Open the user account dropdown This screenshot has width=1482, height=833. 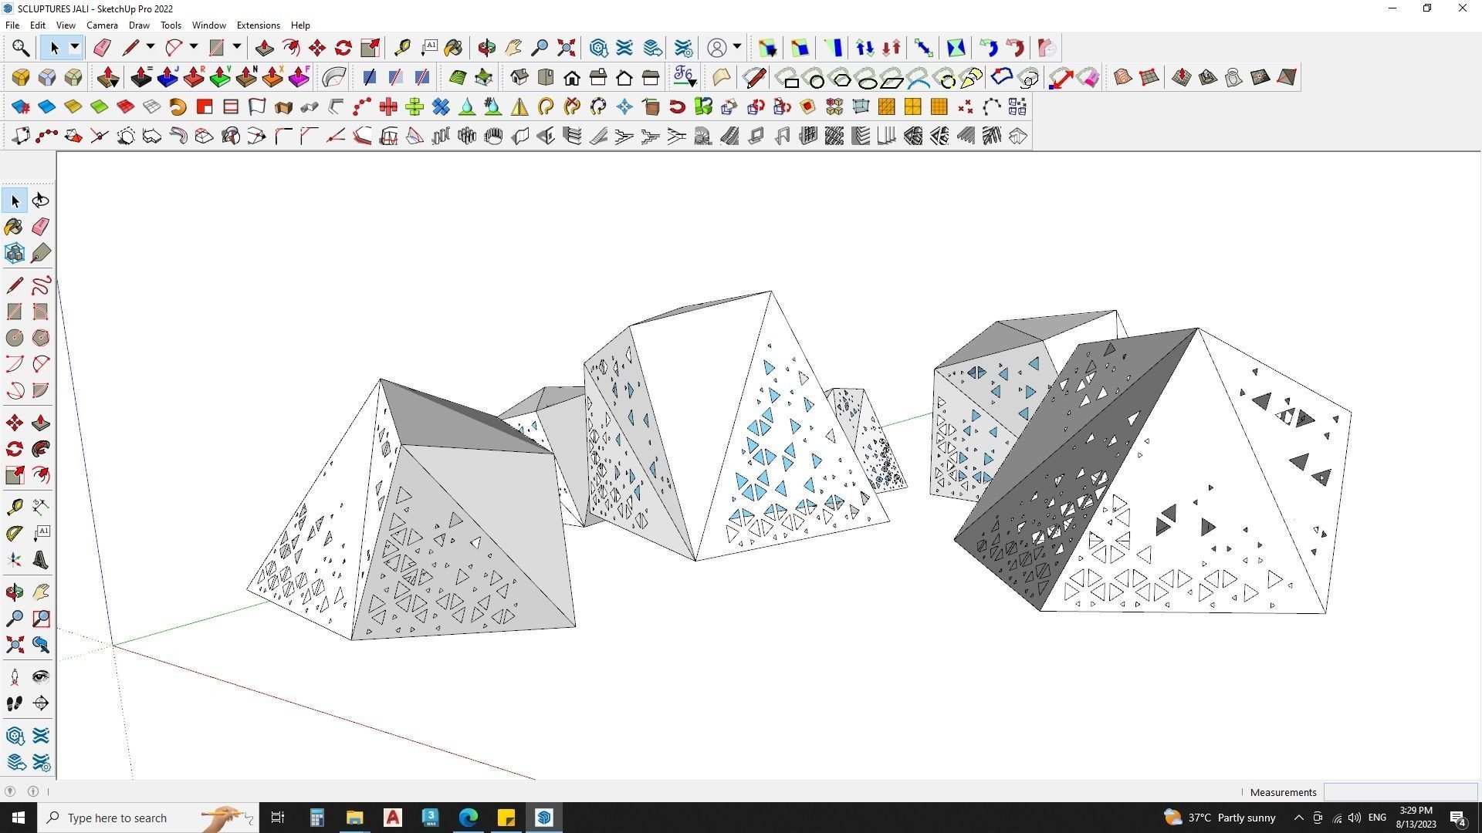click(737, 48)
